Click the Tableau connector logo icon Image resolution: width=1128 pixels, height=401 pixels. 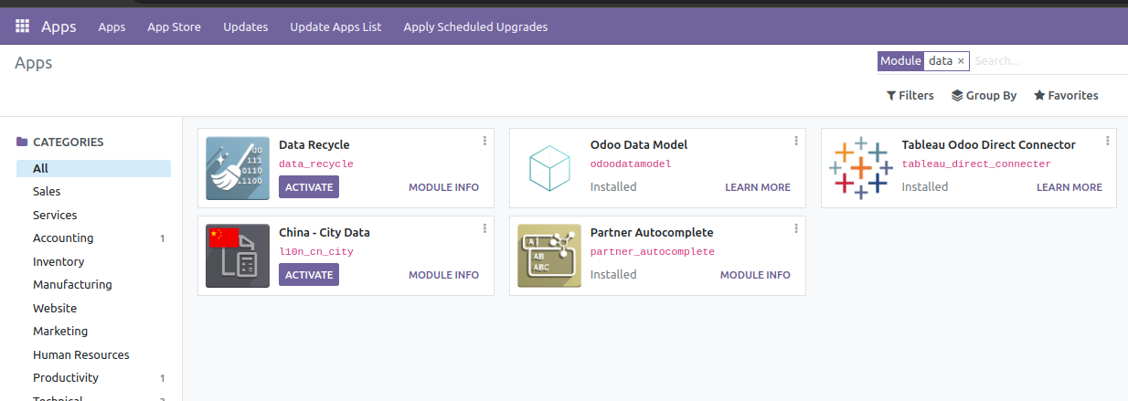pos(860,168)
